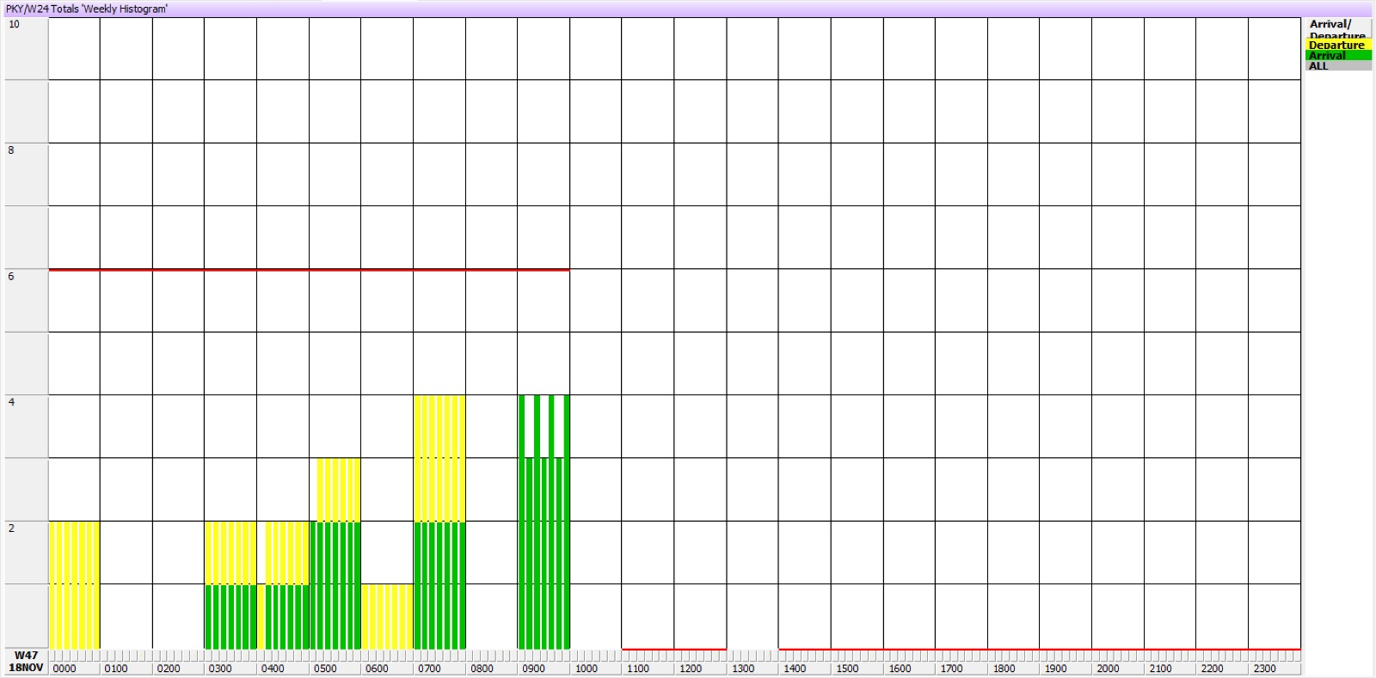This screenshot has height=678, width=1376.
Task: Click the green arrival bar at 0500
Action: (x=335, y=584)
